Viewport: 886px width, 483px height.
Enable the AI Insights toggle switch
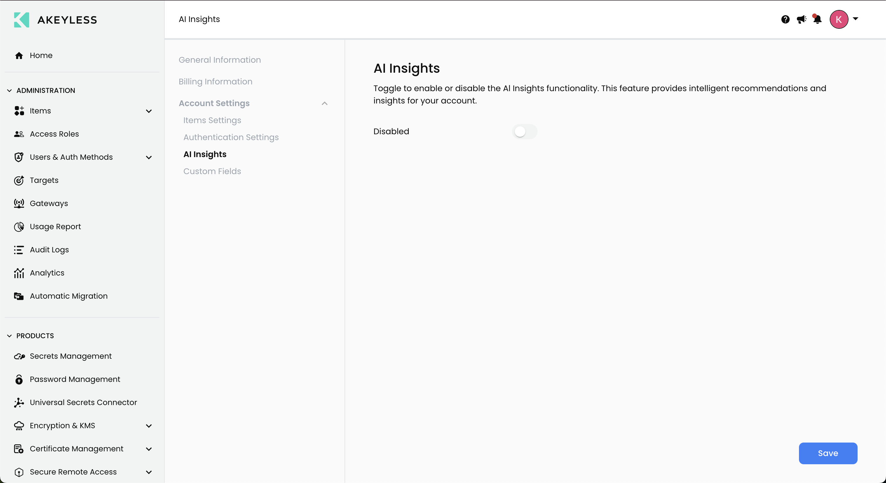(x=524, y=131)
